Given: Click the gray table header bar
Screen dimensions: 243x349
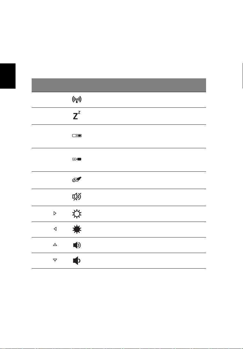Looking at the screenshot, I should 119,85.
